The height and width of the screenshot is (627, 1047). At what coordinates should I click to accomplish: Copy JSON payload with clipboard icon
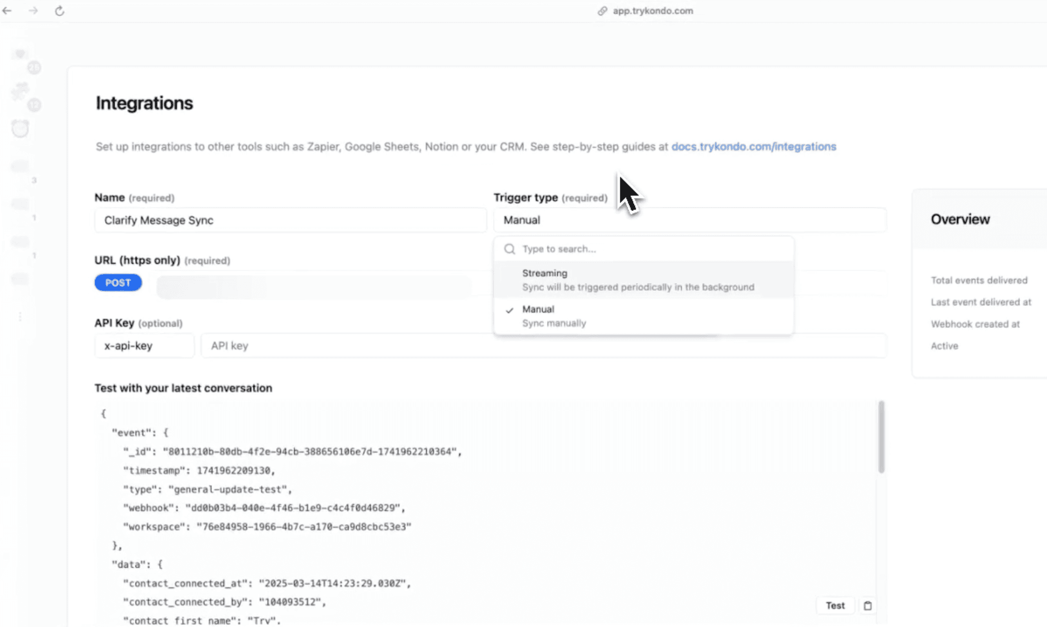(867, 606)
